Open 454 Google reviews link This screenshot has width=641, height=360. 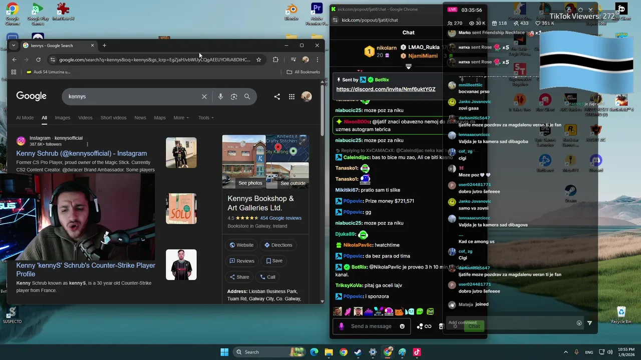pos(280,218)
